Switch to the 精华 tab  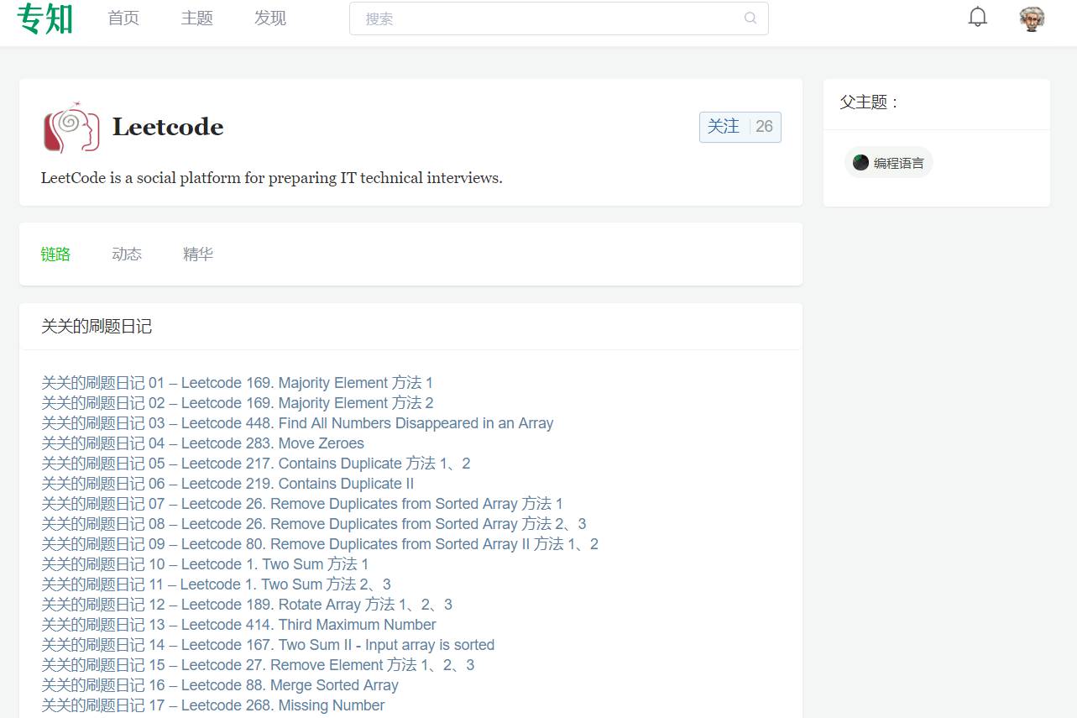tap(198, 254)
